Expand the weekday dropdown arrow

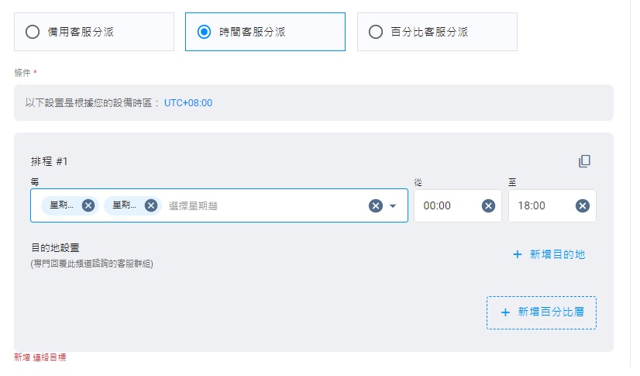[x=393, y=205]
